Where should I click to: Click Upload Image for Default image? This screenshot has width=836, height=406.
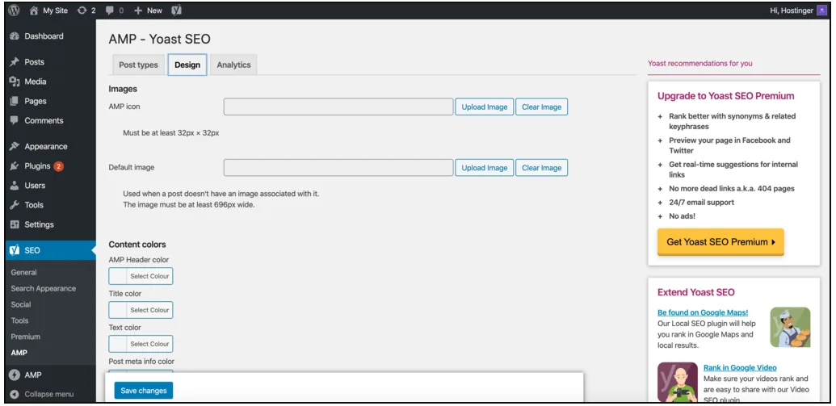pyautogui.click(x=485, y=167)
